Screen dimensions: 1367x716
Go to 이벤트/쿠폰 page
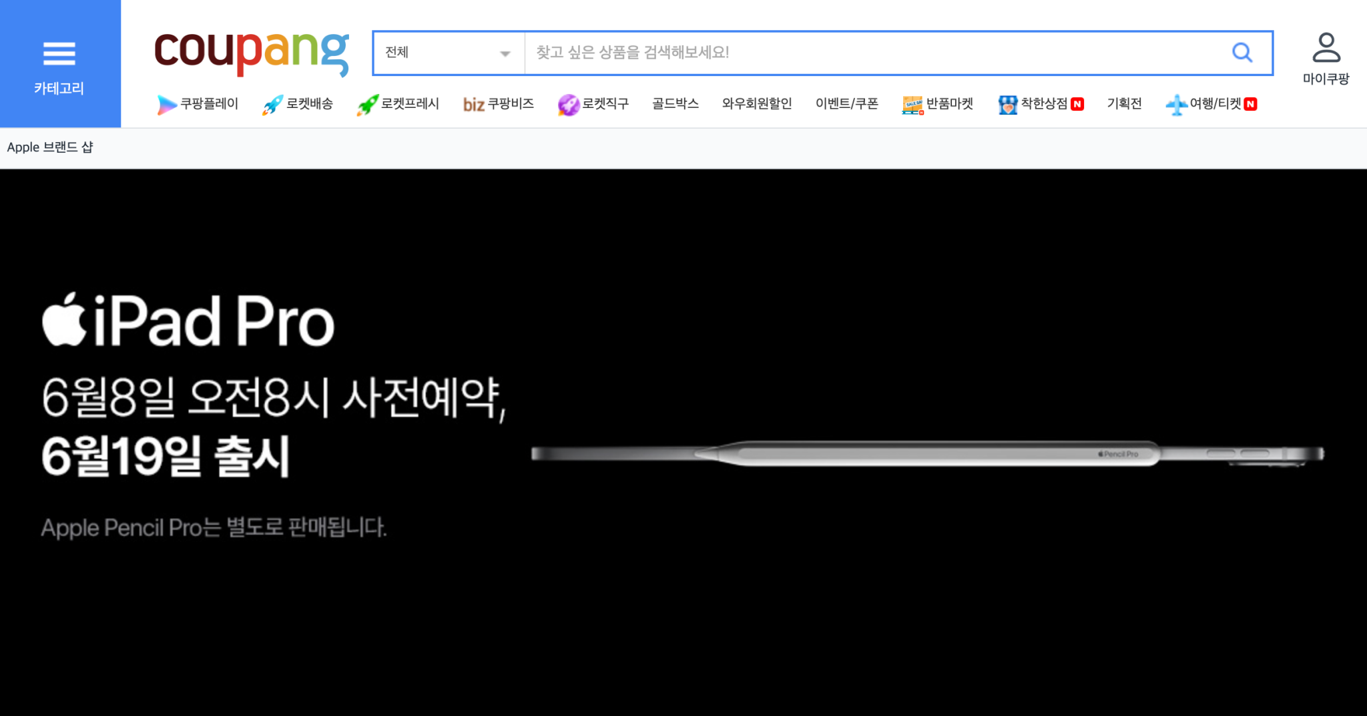pos(847,104)
